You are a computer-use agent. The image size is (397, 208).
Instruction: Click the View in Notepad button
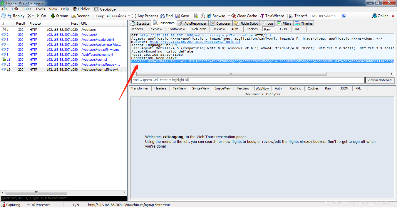pos(379,80)
